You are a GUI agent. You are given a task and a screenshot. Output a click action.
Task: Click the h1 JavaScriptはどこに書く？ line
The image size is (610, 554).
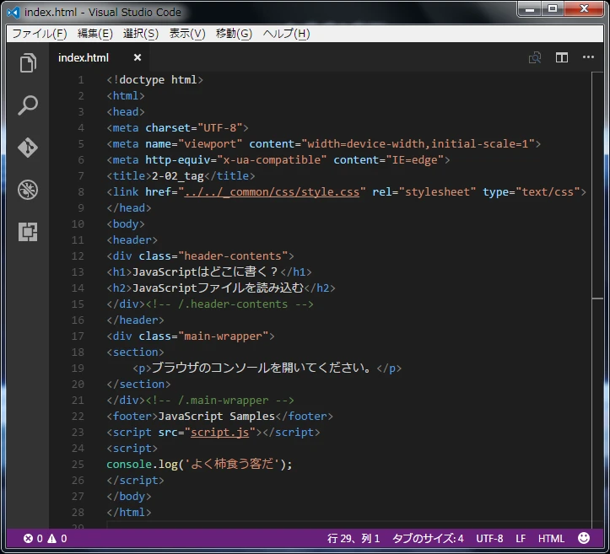click(x=209, y=272)
